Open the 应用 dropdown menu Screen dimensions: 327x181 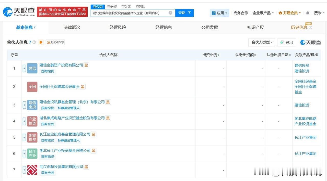(x=219, y=13)
